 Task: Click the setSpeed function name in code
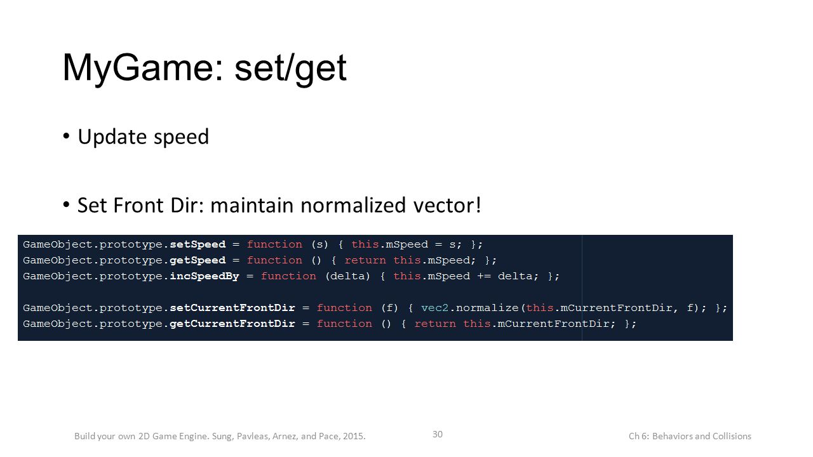point(198,244)
